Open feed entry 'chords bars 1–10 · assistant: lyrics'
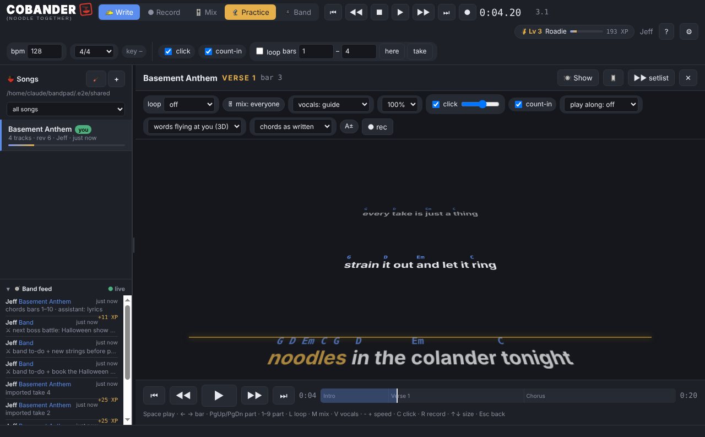 pyautogui.click(x=62, y=305)
